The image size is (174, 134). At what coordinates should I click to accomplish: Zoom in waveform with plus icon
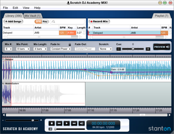41,120
